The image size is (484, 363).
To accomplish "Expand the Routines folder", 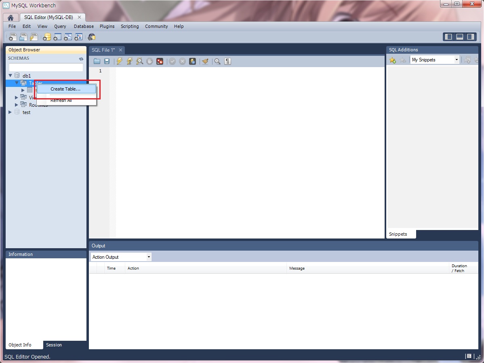I will click(16, 105).
